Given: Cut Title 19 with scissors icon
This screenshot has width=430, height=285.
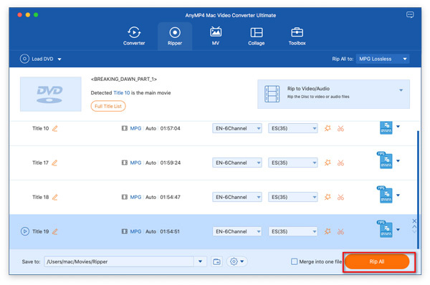Looking at the screenshot, I should [340, 232].
